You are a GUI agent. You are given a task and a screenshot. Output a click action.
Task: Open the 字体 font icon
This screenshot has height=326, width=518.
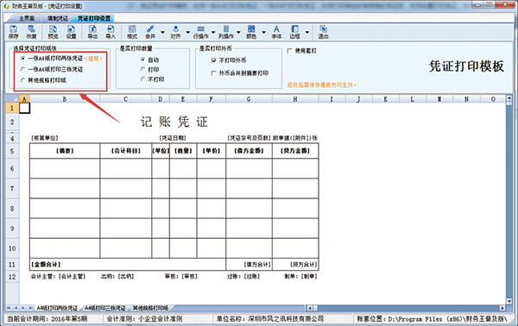click(276, 32)
